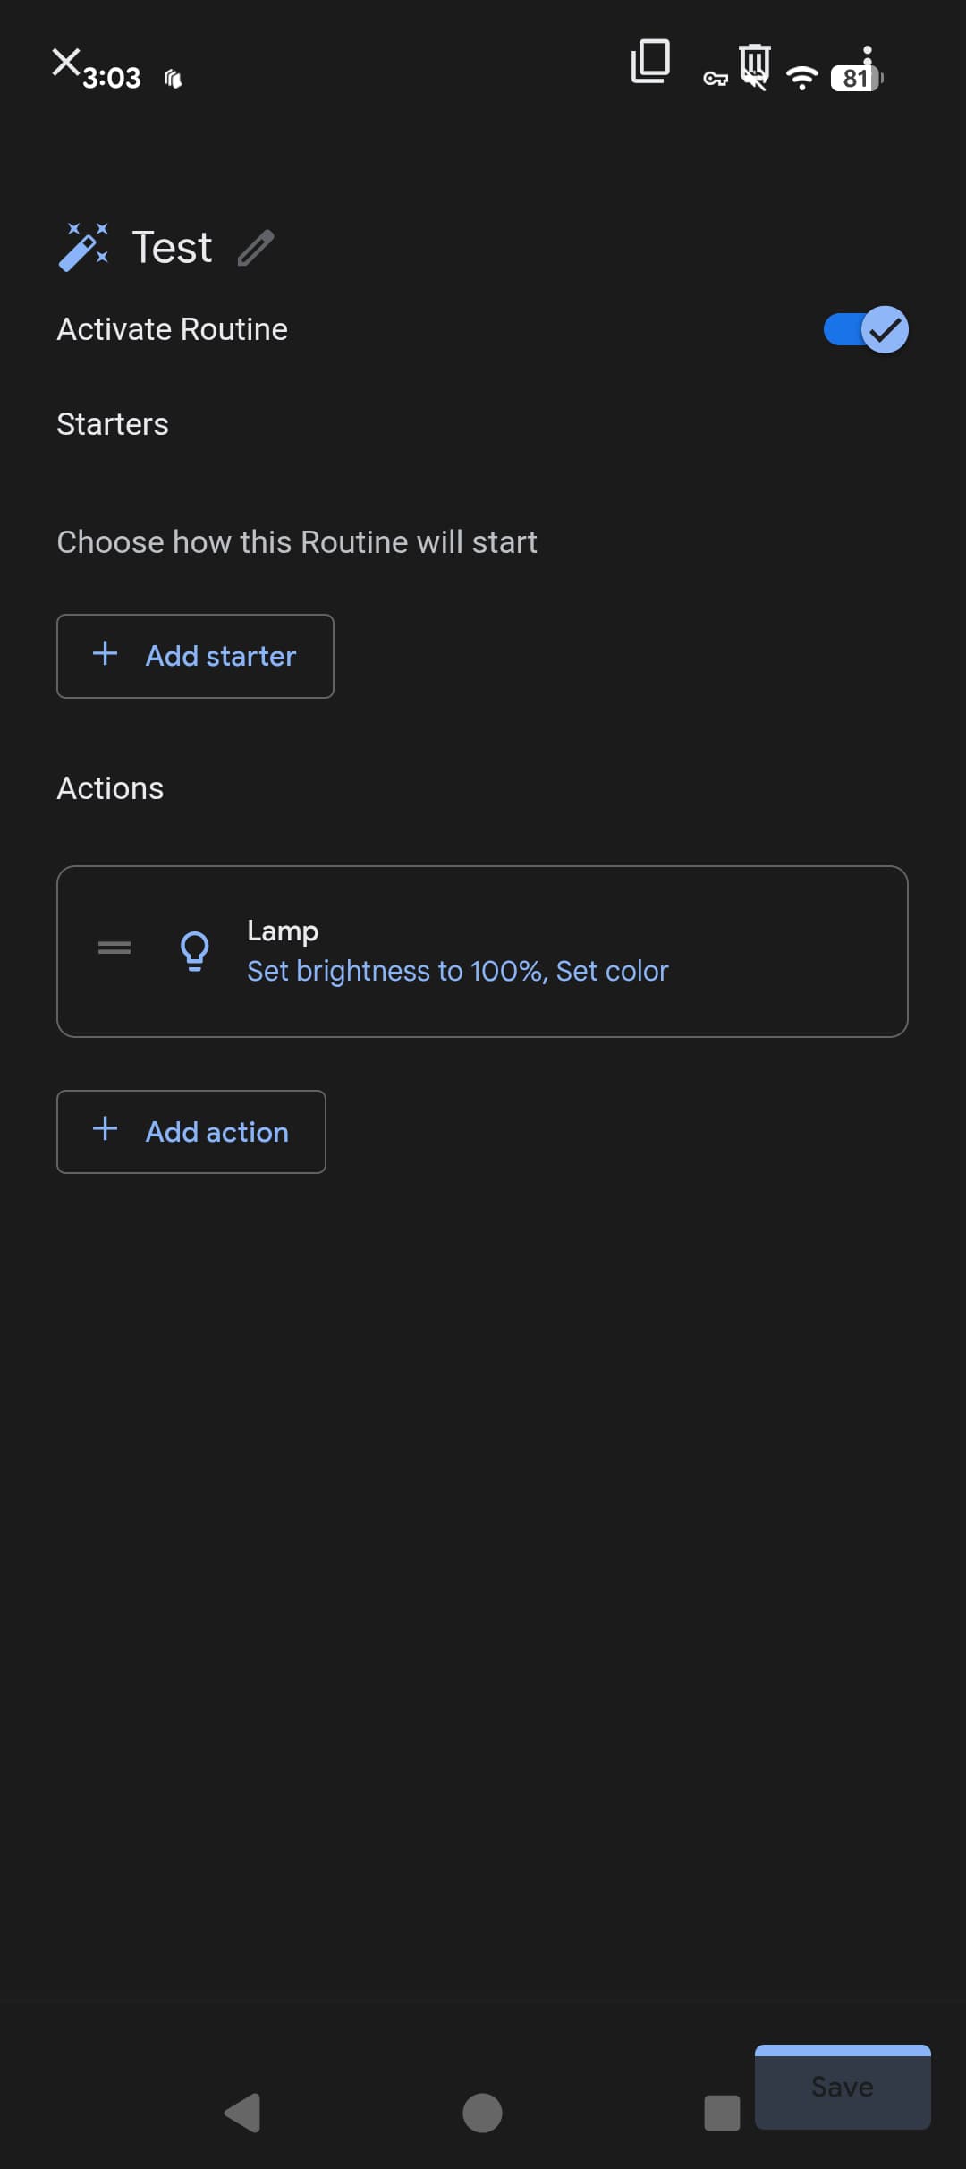Tap the plus icon in Add starter
Image resolution: width=966 pixels, height=2169 pixels.
(x=106, y=654)
